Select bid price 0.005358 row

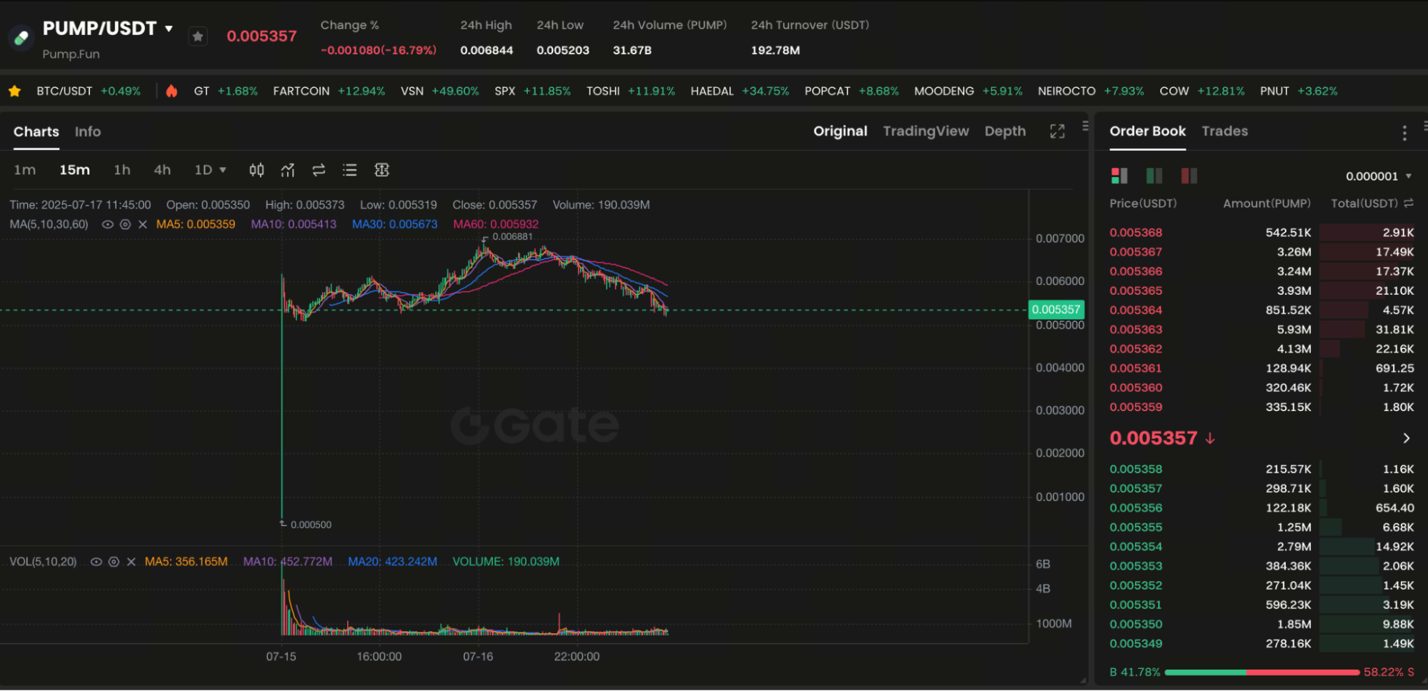coord(1262,470)
